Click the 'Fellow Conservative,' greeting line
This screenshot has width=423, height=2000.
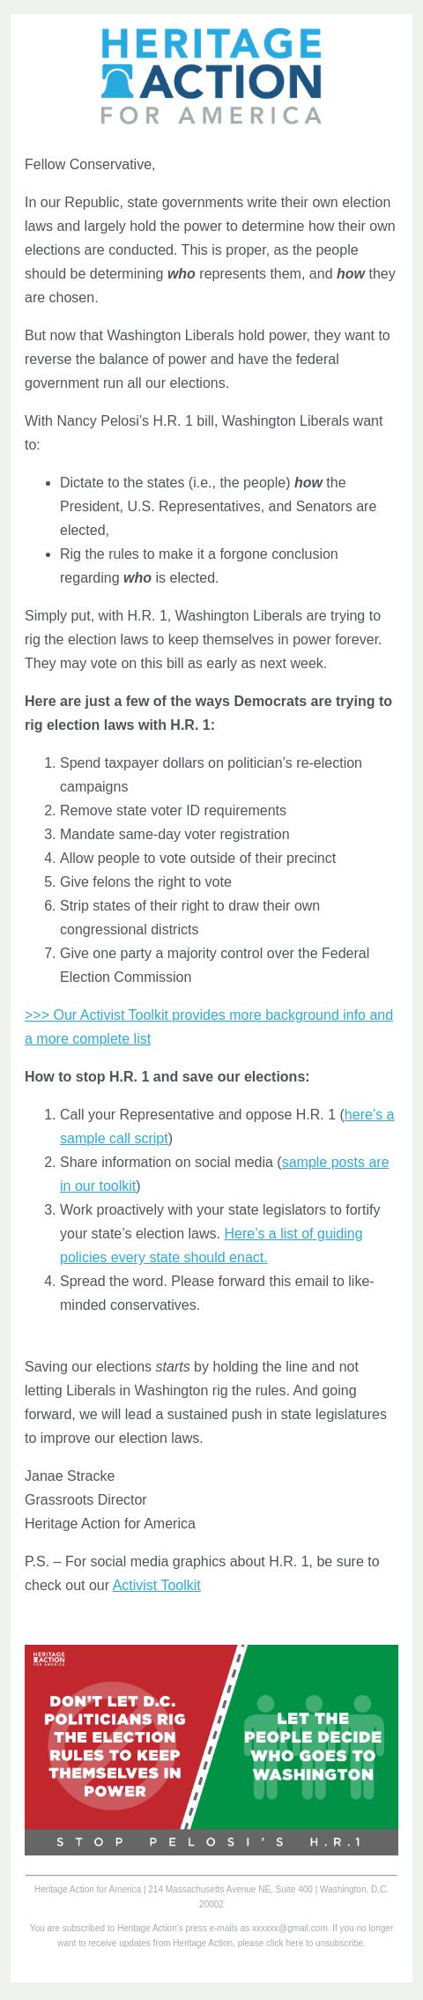click(x=90, y=164)
